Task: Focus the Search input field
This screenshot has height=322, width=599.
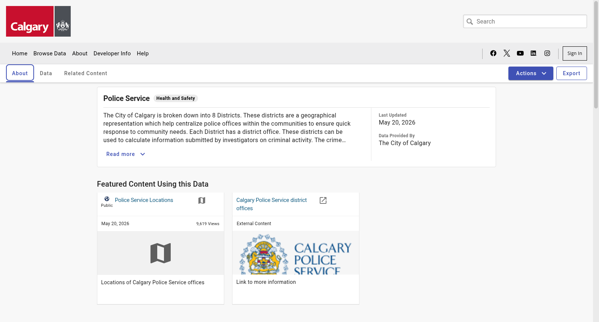Action: point(525,22)
